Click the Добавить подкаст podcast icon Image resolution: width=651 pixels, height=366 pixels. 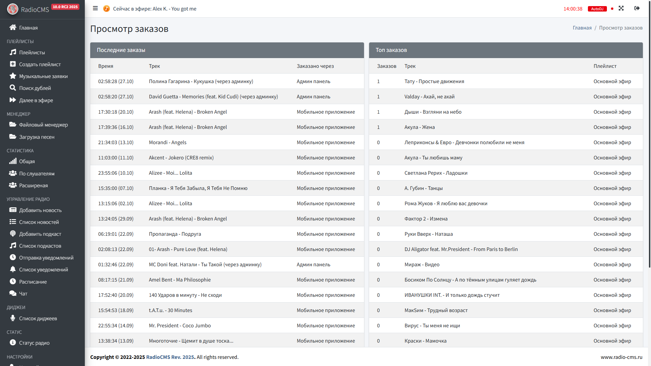click(x=13, y=234)
